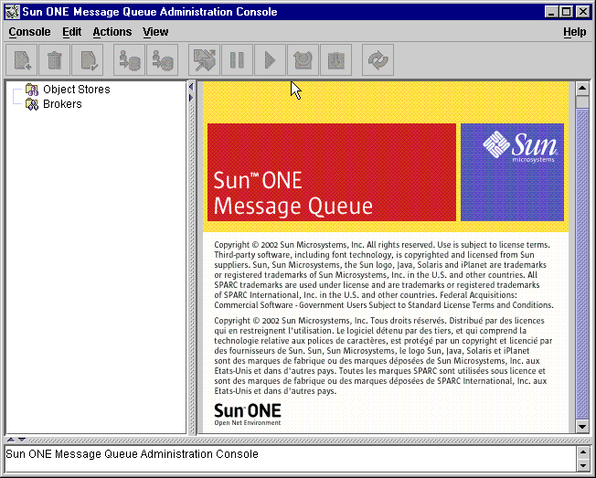Click the Resume play icon
The height and width of the screenshot is (478, 596).
tap(270, 60)
